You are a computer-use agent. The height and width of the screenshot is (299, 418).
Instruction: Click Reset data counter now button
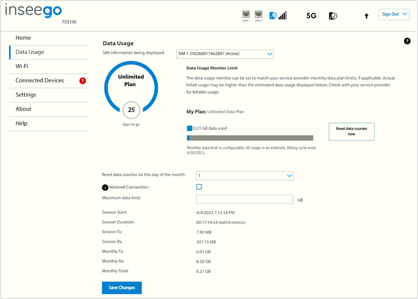pyautogui.click(x=351, y=132)
